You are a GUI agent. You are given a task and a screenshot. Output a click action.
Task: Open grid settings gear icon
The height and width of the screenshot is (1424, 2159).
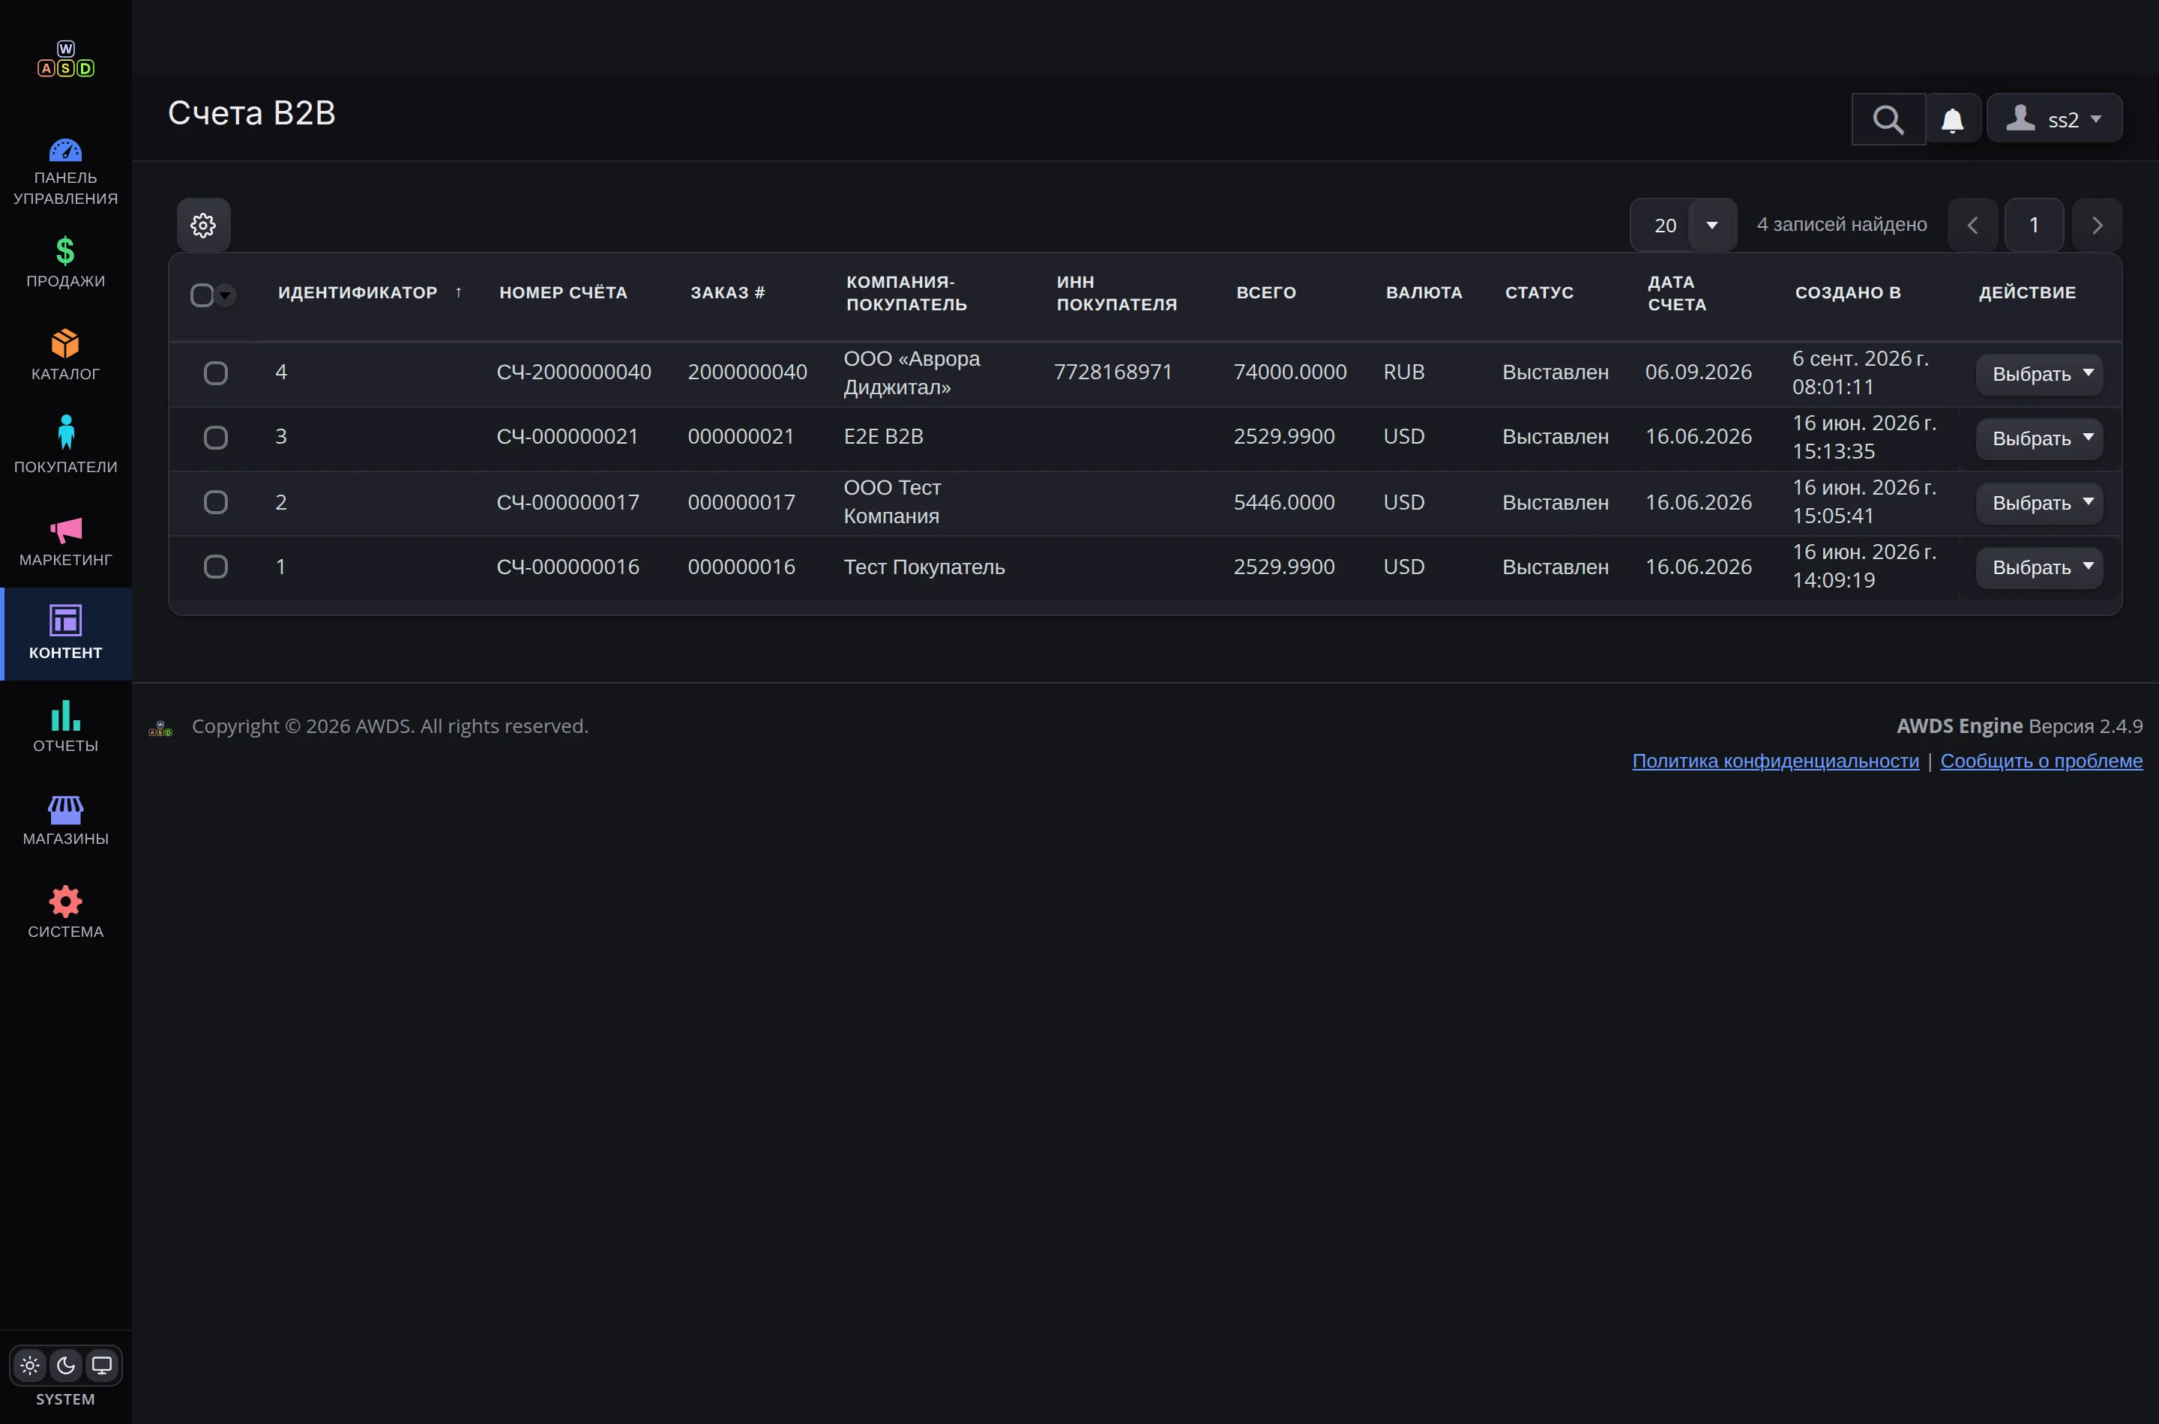click(203, 224)
